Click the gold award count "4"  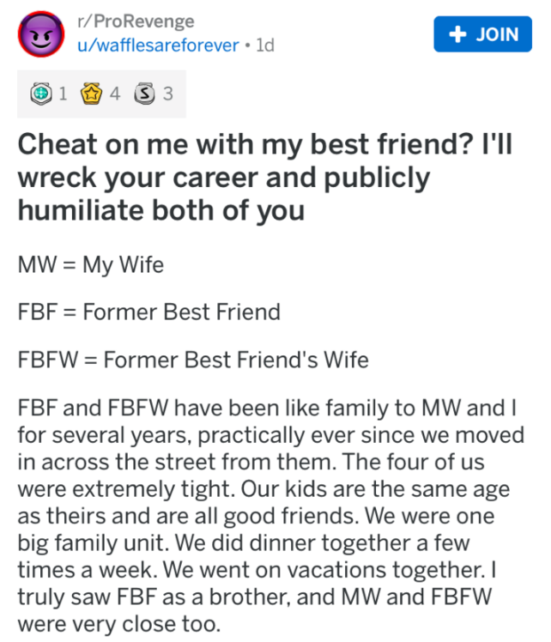(115, 93)
